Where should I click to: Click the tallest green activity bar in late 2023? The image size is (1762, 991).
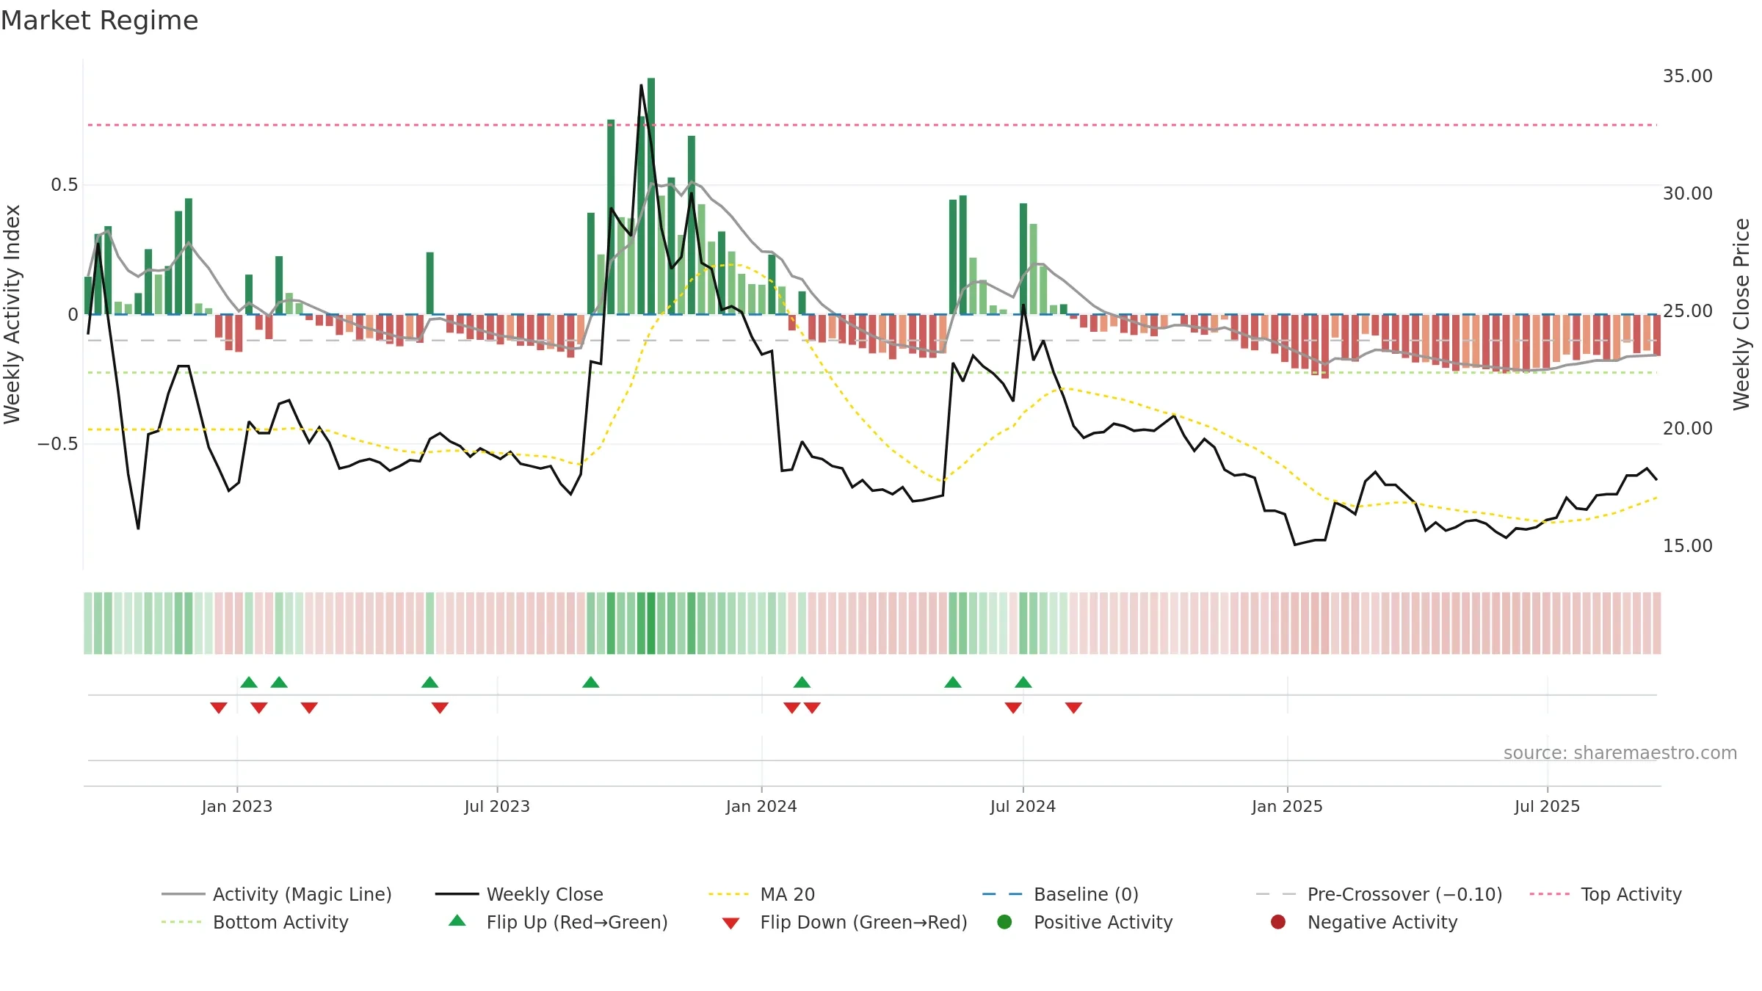tap(651, 196)
